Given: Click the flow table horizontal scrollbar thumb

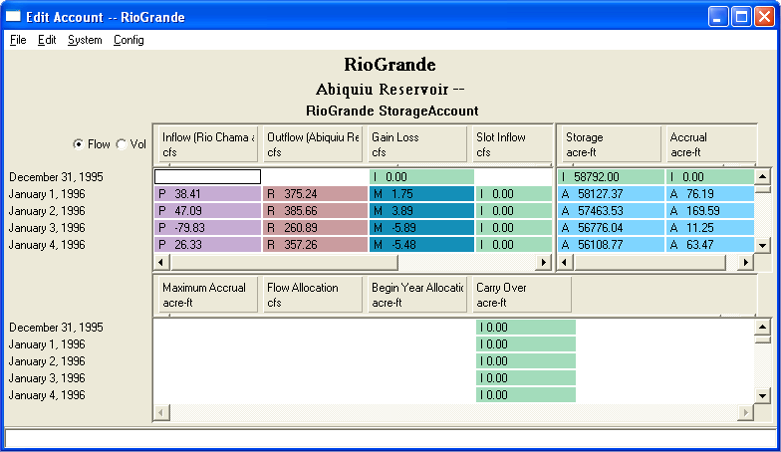Looking at the screenshot, I should [x=283, y=262].
